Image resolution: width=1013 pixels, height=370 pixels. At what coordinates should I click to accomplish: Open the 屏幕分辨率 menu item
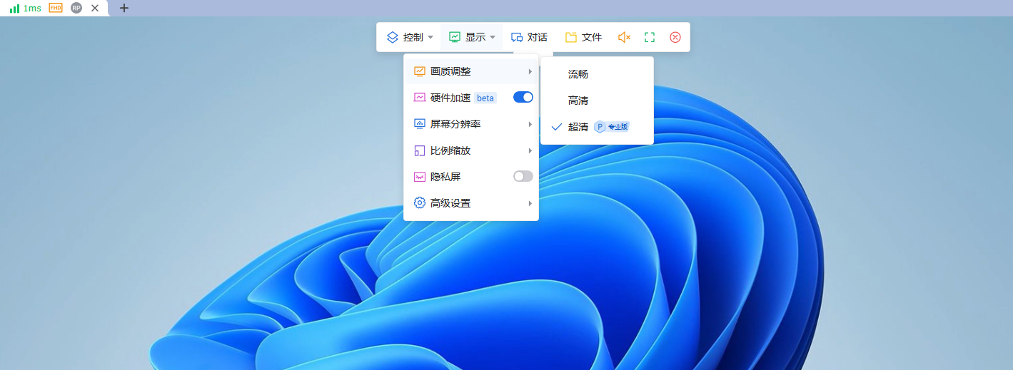pos(471,124)
